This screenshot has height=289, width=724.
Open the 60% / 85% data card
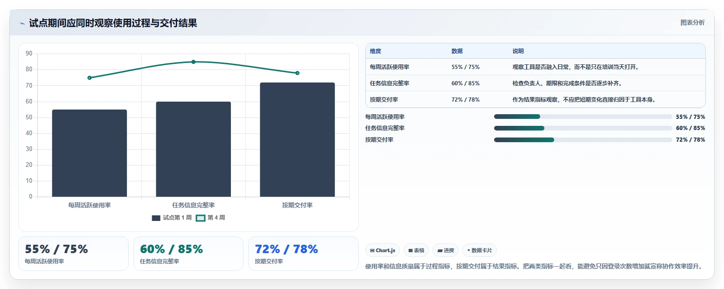[188, 254]
